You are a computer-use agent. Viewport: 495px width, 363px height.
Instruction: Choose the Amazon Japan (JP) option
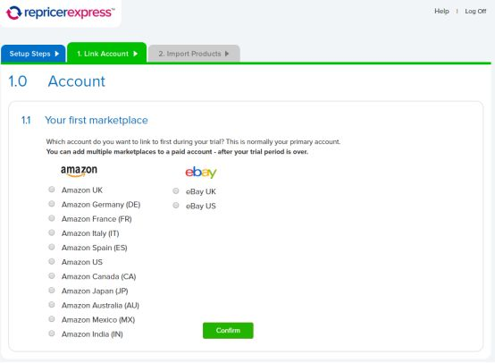(52, 291)
